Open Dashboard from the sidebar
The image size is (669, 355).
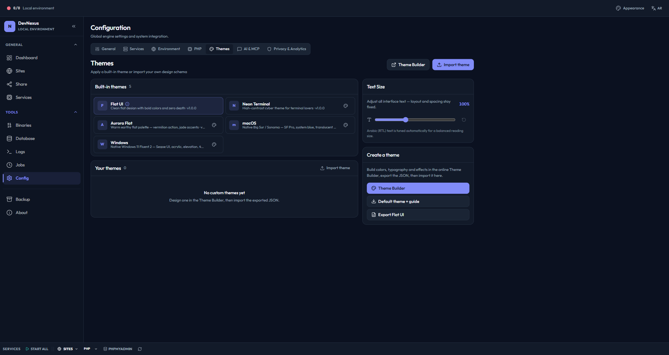(41, 58)
